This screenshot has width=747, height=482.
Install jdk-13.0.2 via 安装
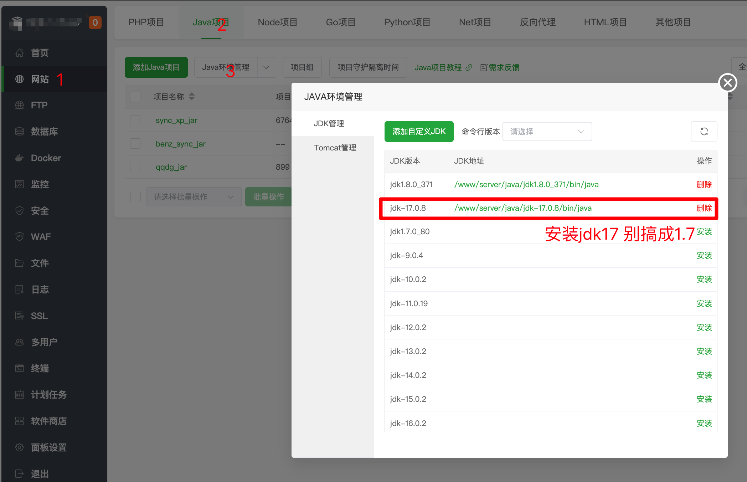(x=704, y=352)
